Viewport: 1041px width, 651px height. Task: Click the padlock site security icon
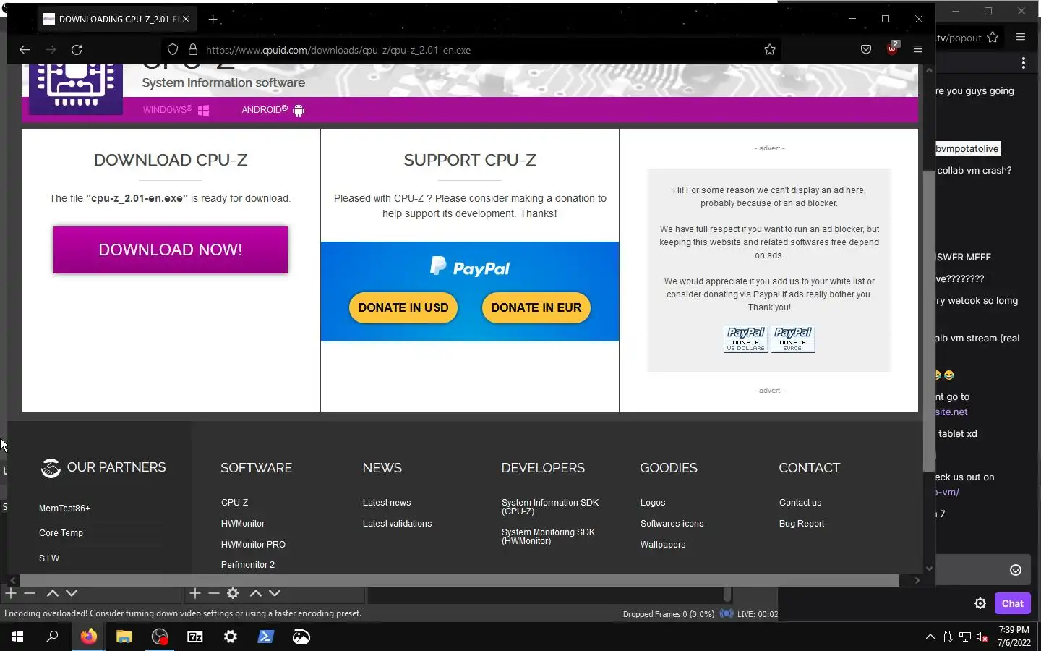pos(193,50)
